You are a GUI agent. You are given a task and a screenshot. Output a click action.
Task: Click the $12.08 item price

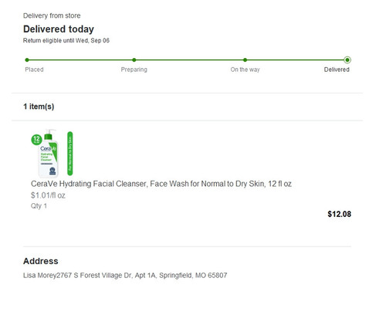coord(339,214)
